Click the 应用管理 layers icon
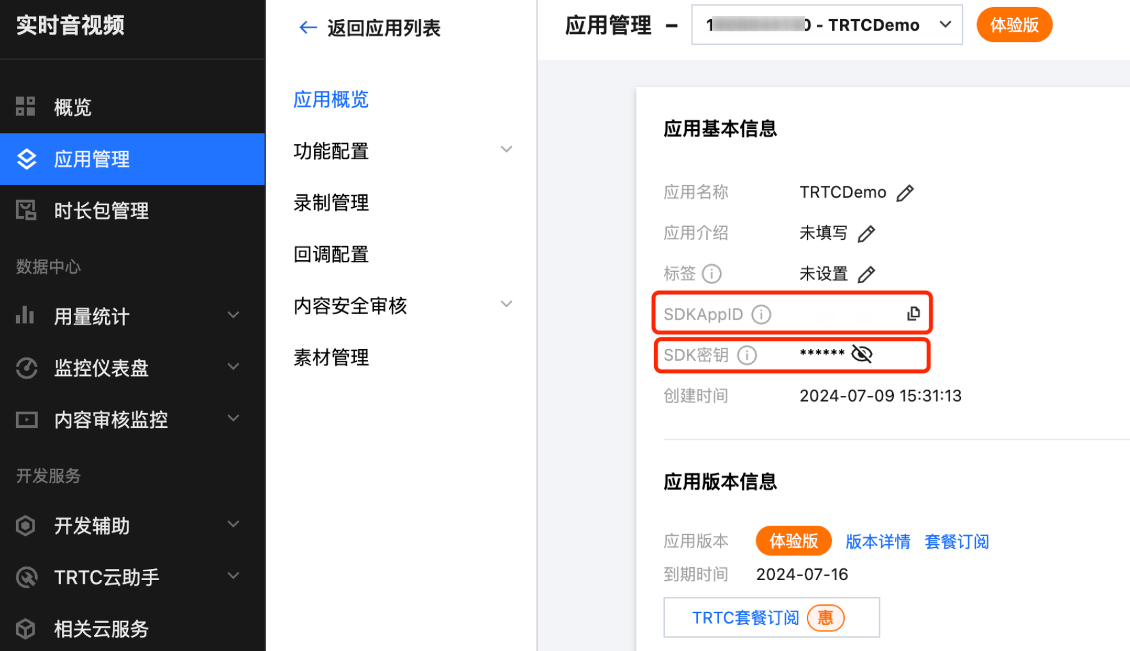 pos(26,159)
